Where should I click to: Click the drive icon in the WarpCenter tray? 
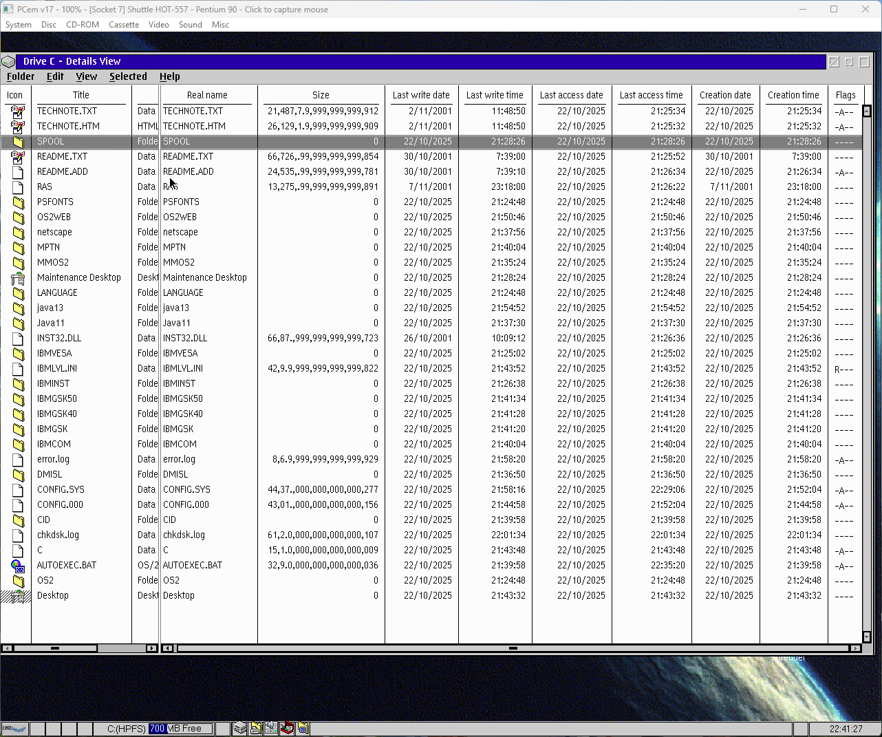239,729
